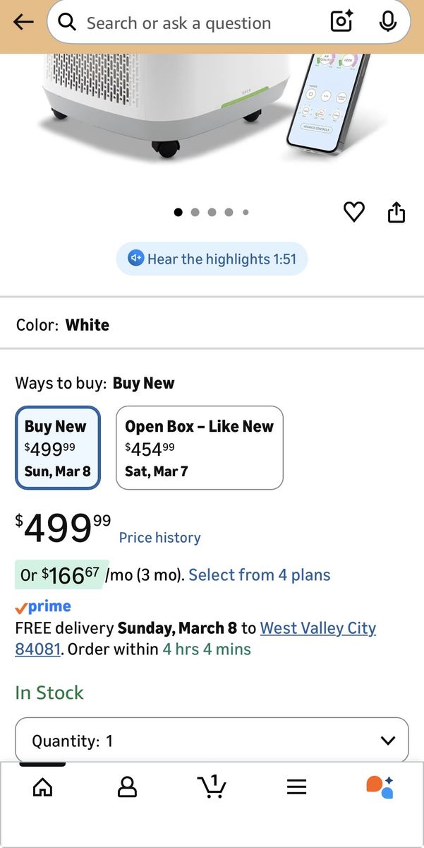The image size is (424, 848).
Task: Jump to the second image carousel dot
Action: [x=195, y=212]
